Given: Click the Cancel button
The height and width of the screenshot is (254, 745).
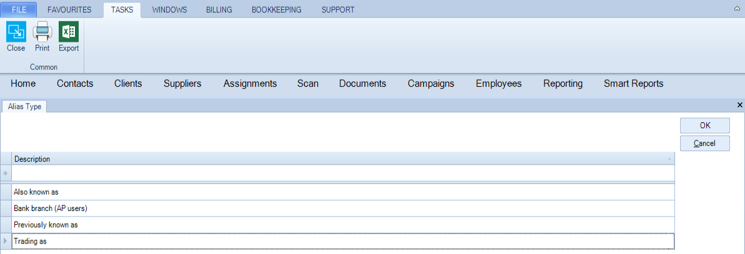Looking at the screenshot, I should click(705, 144).
